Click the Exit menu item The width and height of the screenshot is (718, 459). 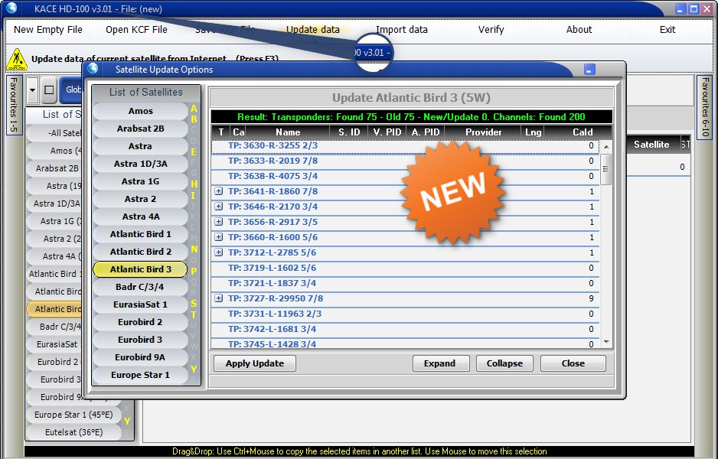pyautogui.click(x=667, y=30)
